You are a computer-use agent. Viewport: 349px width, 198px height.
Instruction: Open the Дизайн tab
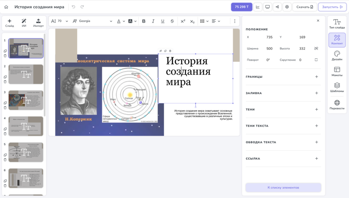click(x=337, y=56)
